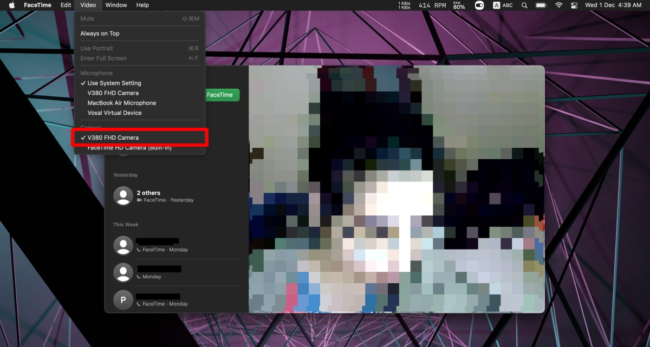The image size is (650, 347).
Task: Open the Edit menu
Action: pyautogui.click(x=66, y=5)
